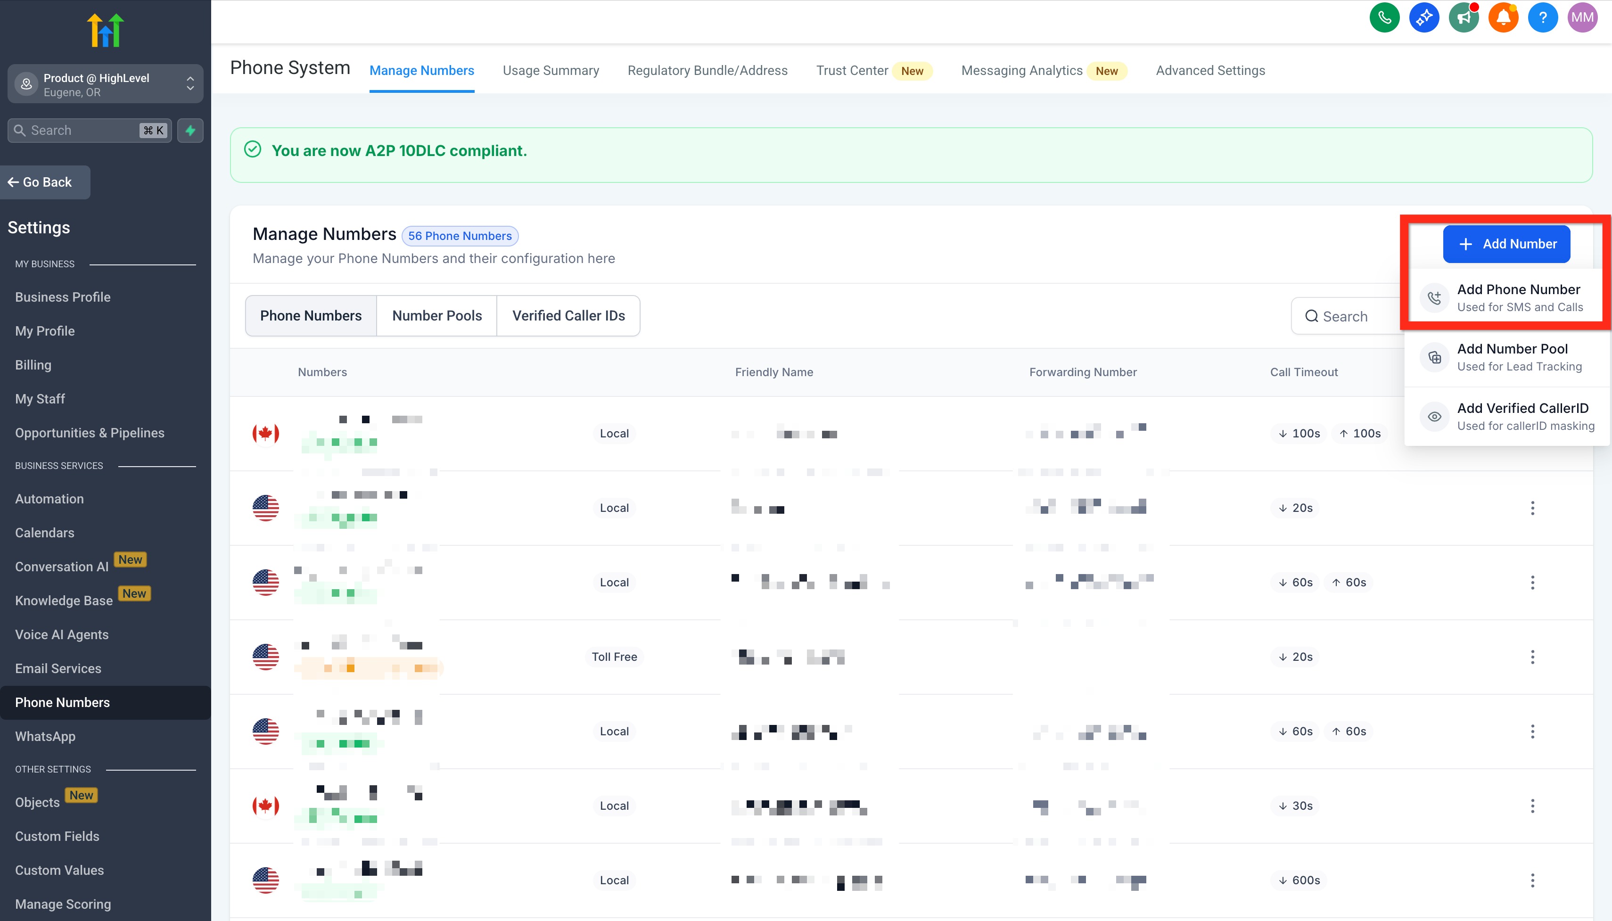Open three-dot menu for the Toll Free number
Image resolution: width=1612 pixels, height=921 pixels.
[1532, 657]
